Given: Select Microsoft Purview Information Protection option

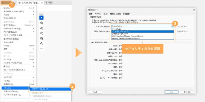Looking at the screenshot, I should pyautogui.click(x=142, y=38).
